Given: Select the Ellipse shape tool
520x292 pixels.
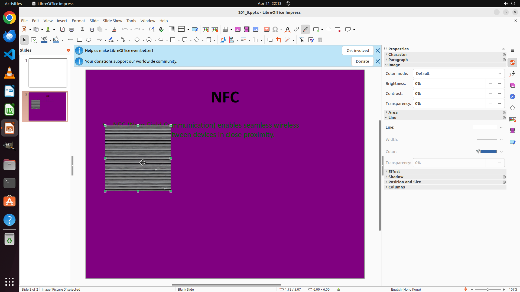Looking at the screenshot, I should (89, 40).
